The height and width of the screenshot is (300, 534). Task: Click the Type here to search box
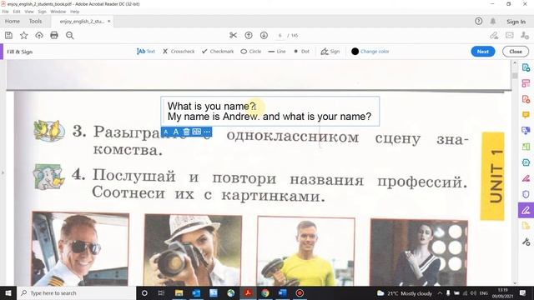[x=76, y=292]
